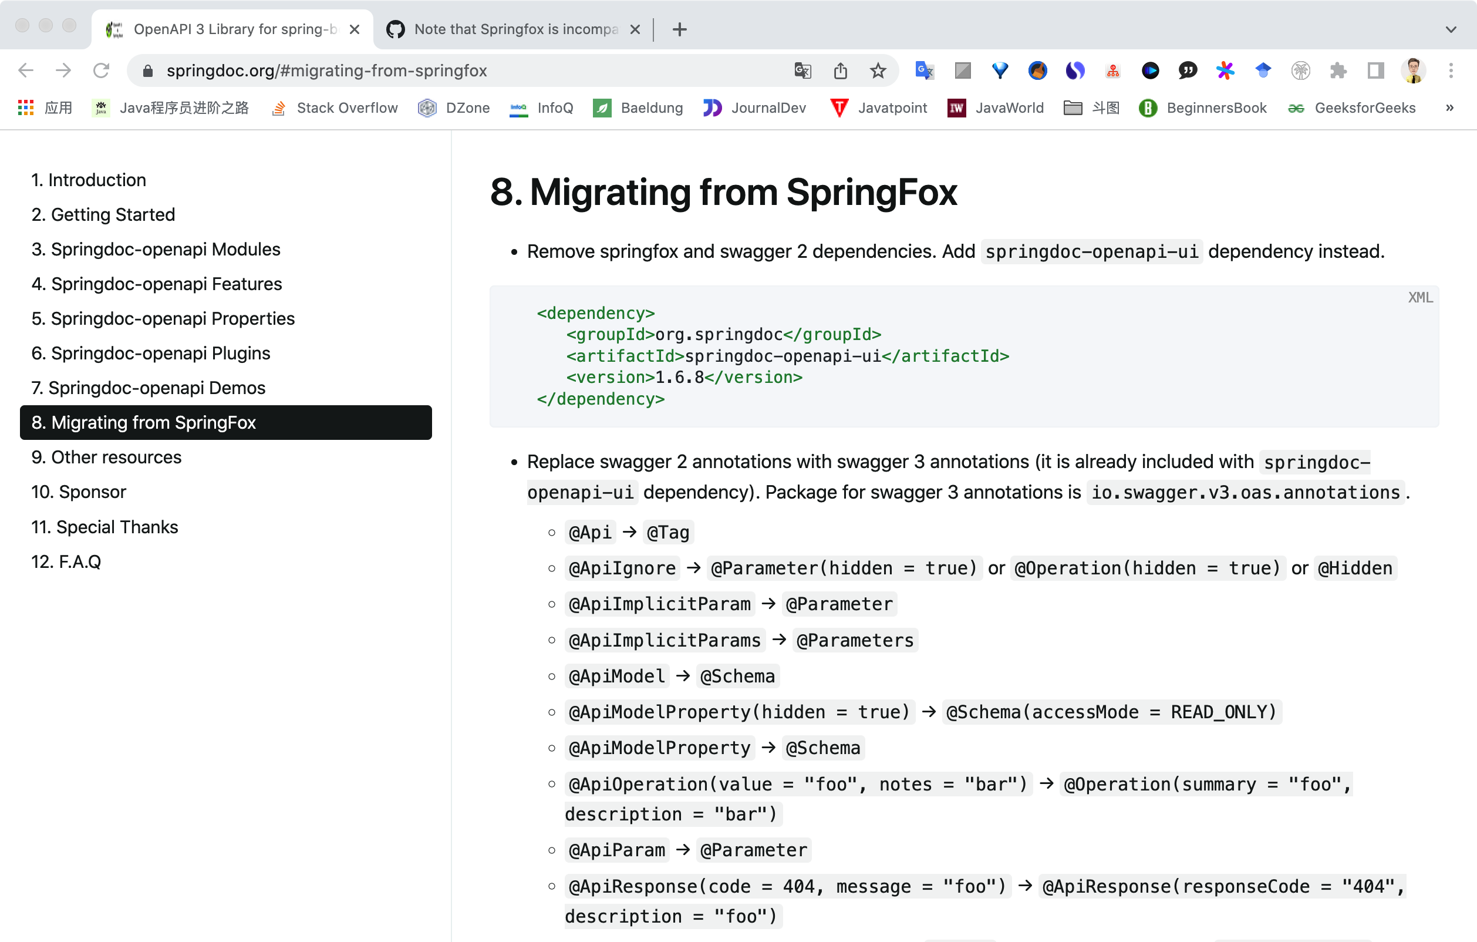Click the reload page button

[x=101, y=70]
